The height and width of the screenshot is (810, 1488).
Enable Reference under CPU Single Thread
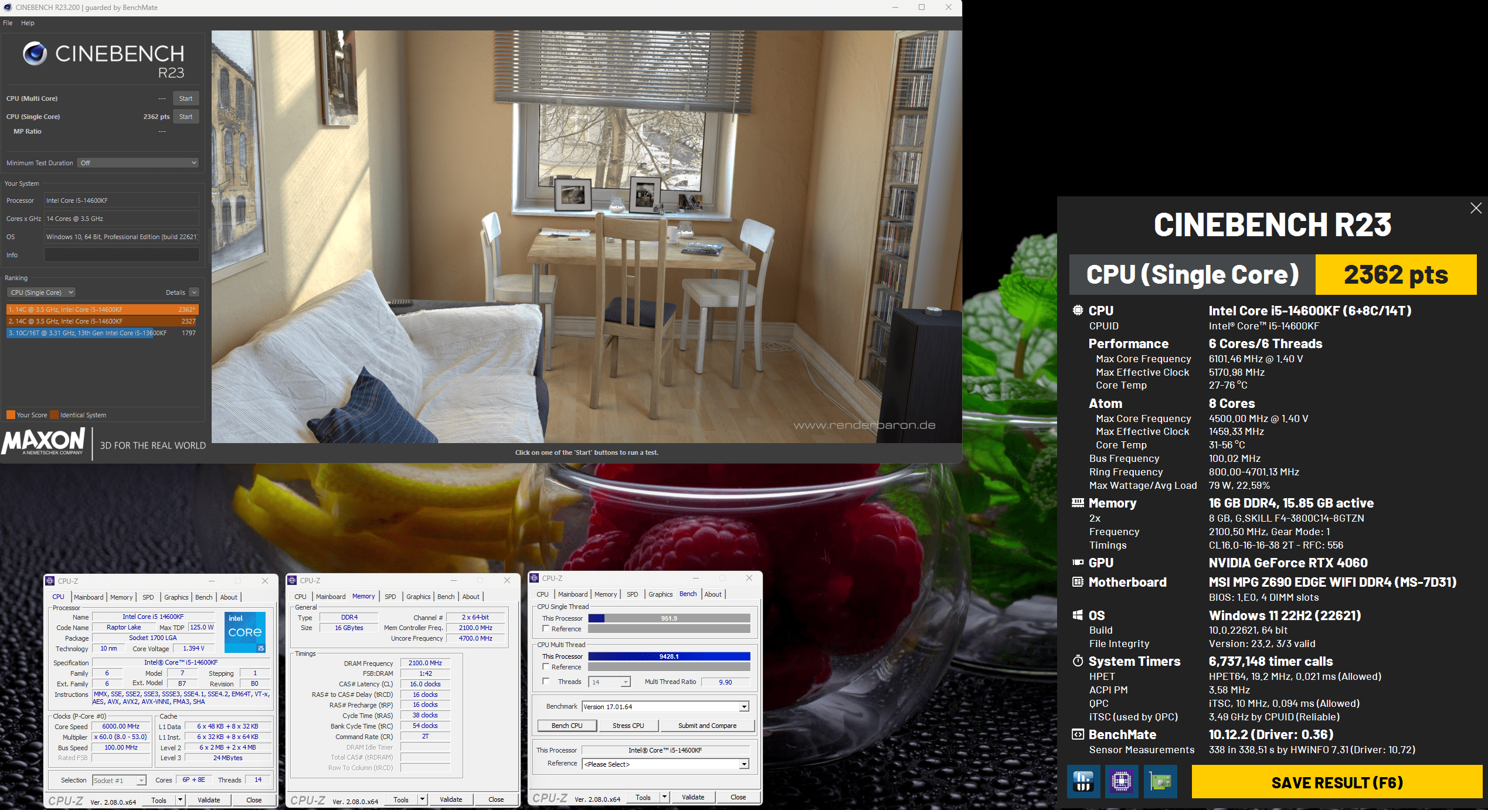click(x=546, y=629)
